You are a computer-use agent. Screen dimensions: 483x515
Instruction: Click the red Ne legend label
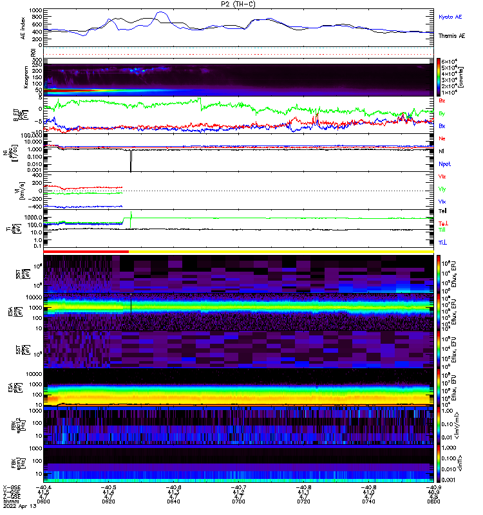coord(442,138)
